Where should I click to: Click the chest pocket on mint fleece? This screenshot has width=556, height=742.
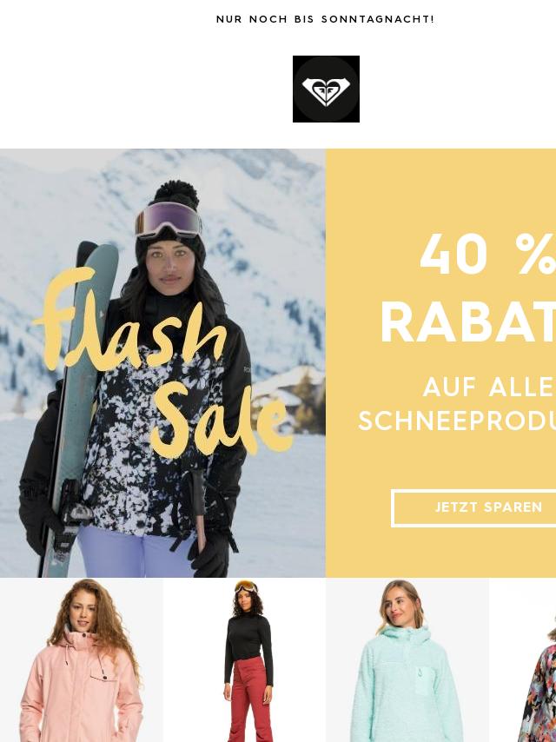tap(423, 681)
